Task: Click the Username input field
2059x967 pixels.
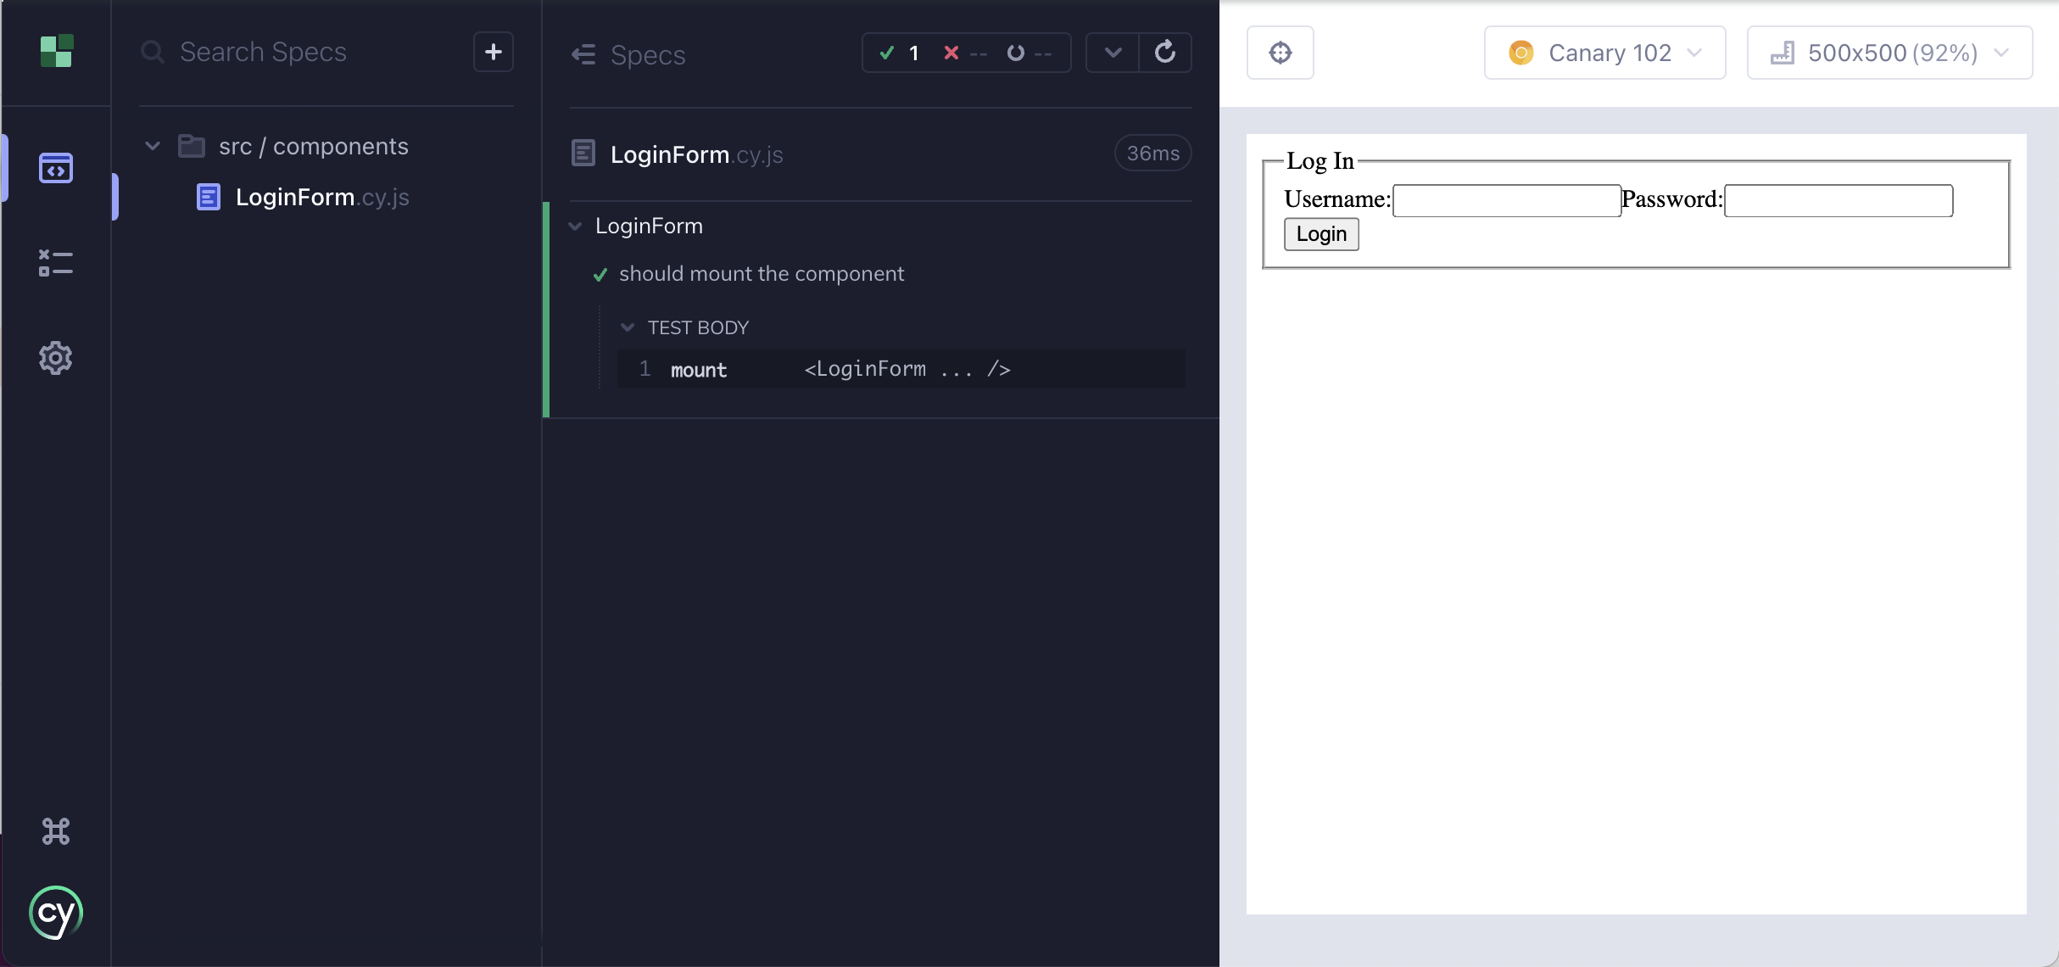Action: click(x=1507, y=200)
